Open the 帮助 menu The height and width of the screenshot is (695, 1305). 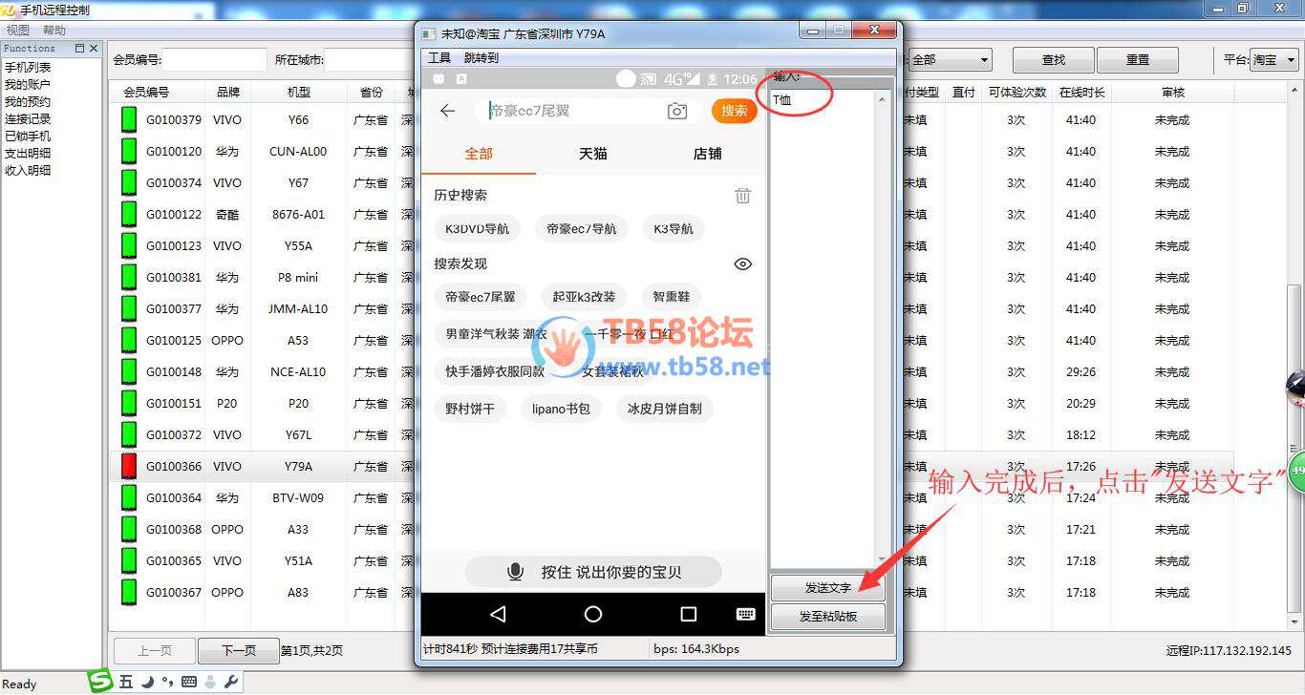pos(54,31)
